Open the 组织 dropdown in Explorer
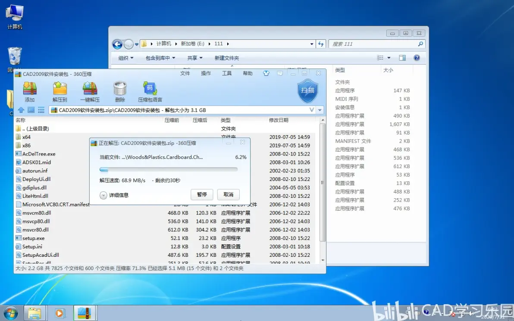This screenshot has width=514, height=321. click(x=126, y=58)
